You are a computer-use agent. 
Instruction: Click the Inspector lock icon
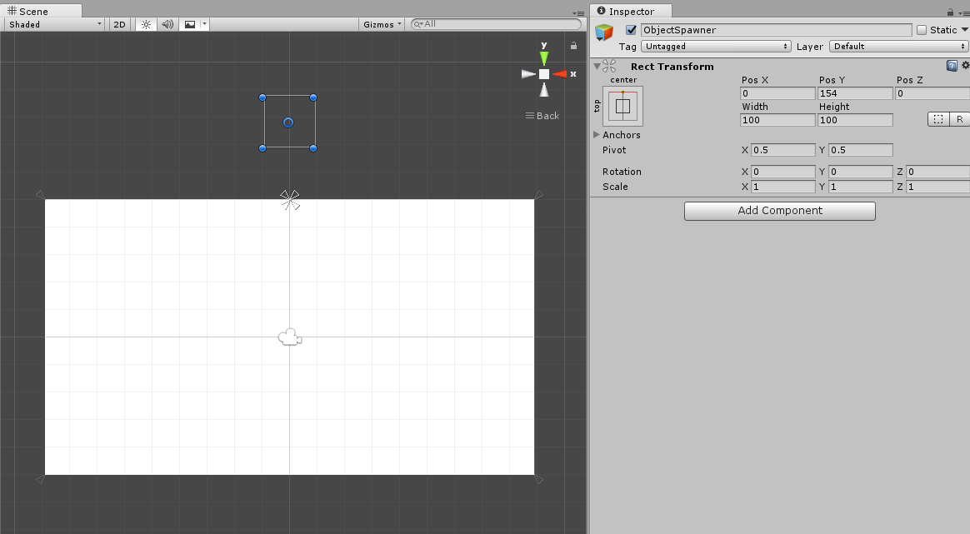click(950, 12)
